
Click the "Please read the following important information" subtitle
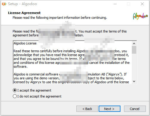point(60,18)
